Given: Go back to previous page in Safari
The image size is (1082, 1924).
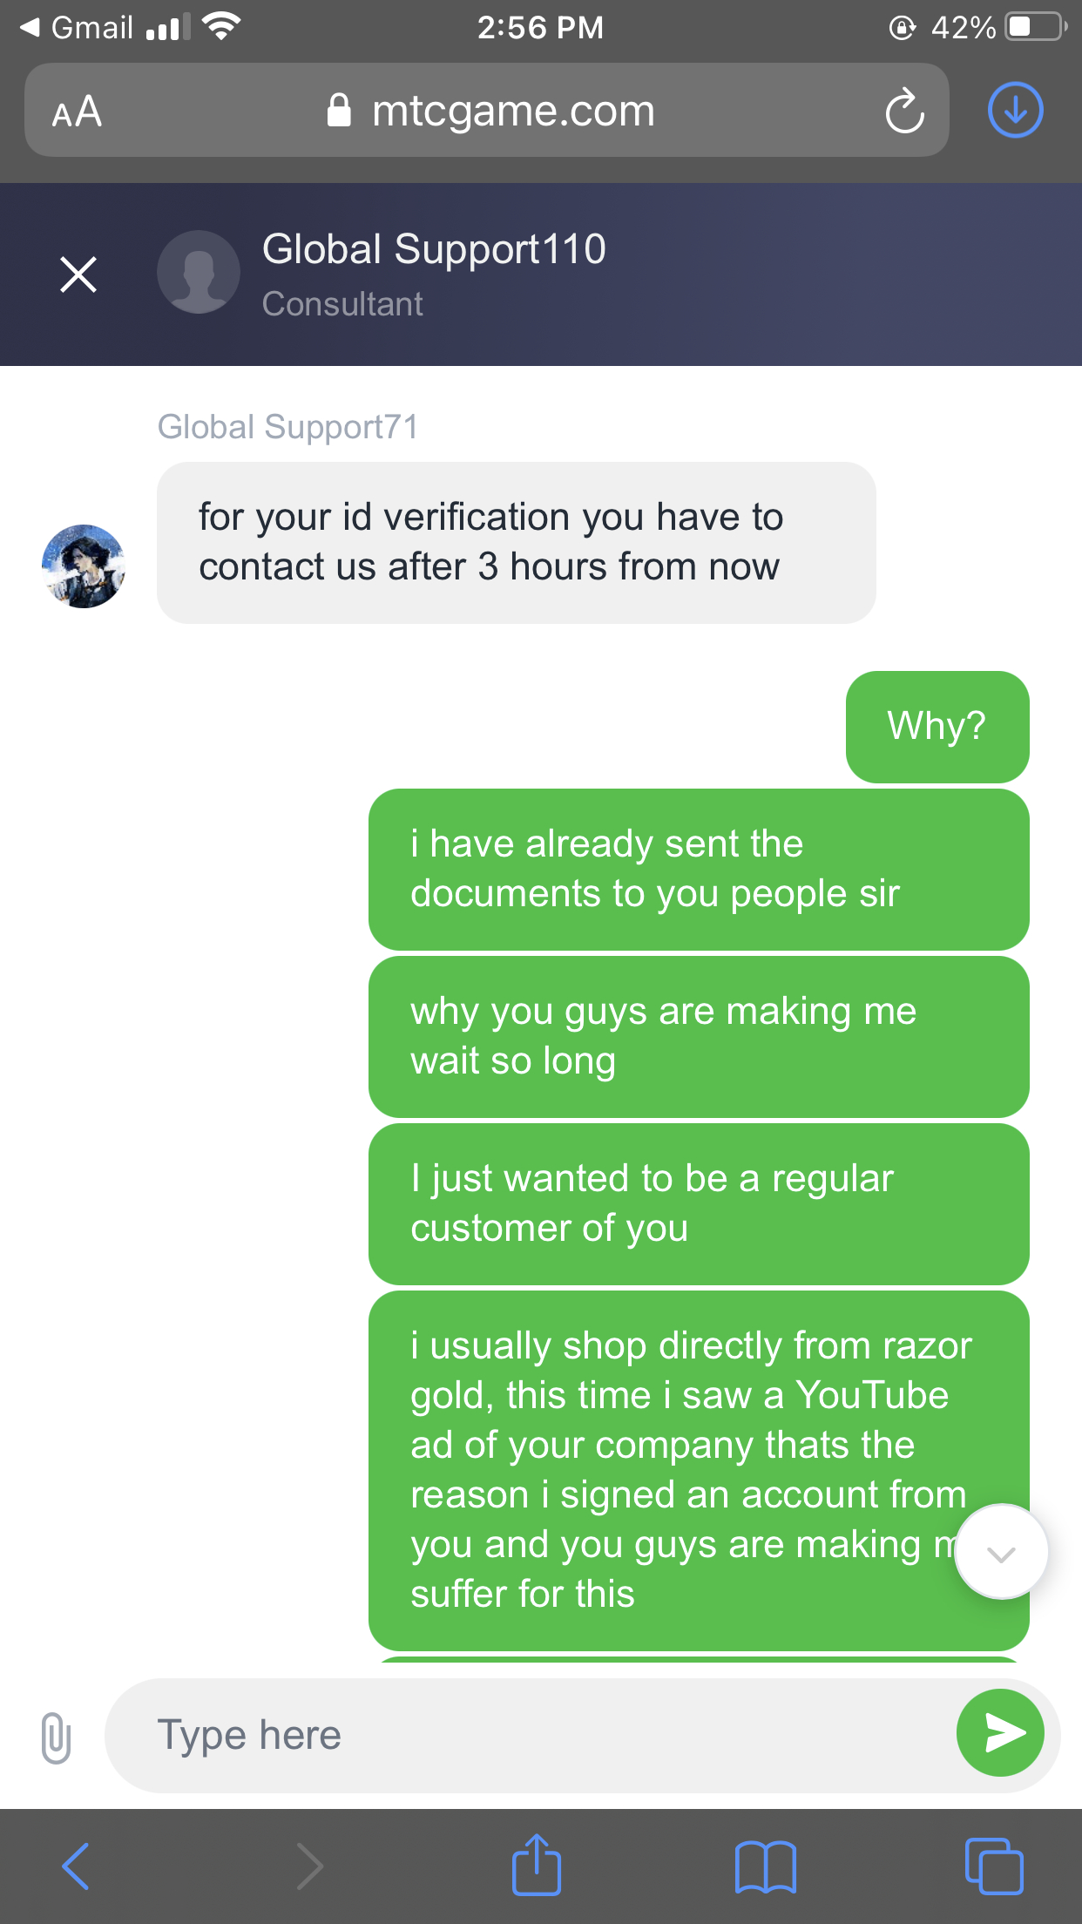Looking at the screenshot, I should point(76,1866).
